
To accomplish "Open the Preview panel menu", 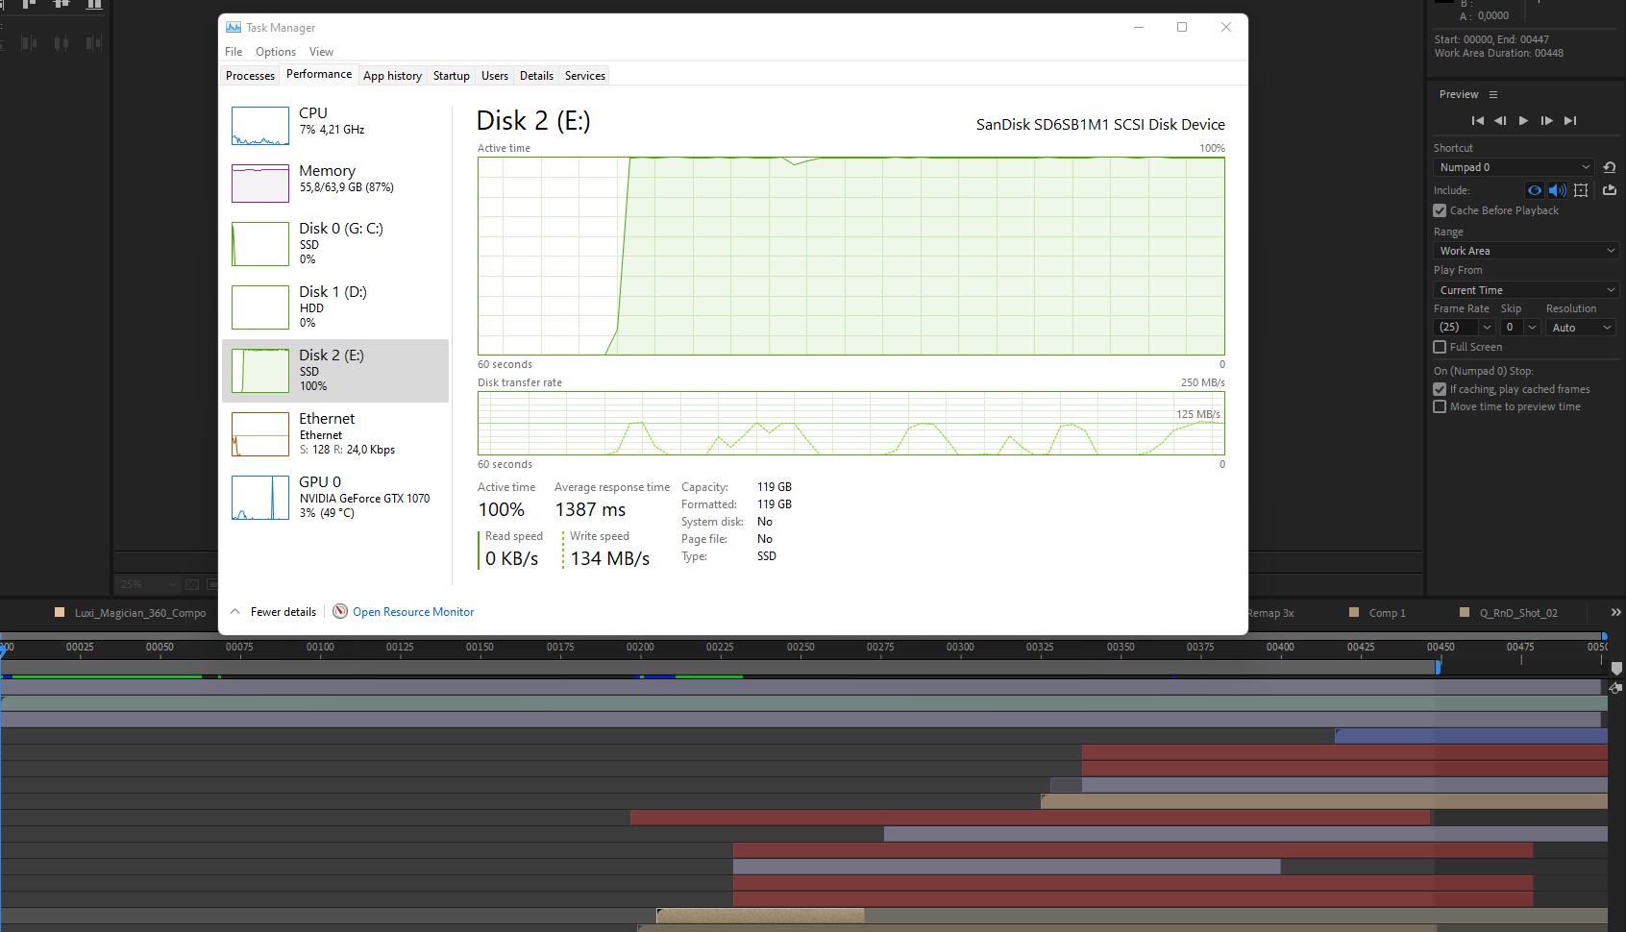I will (x=1493, y=94).
